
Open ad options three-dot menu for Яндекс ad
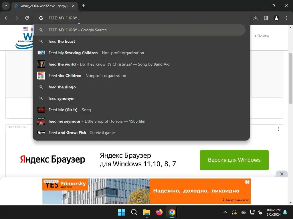(x=278, y=129)
